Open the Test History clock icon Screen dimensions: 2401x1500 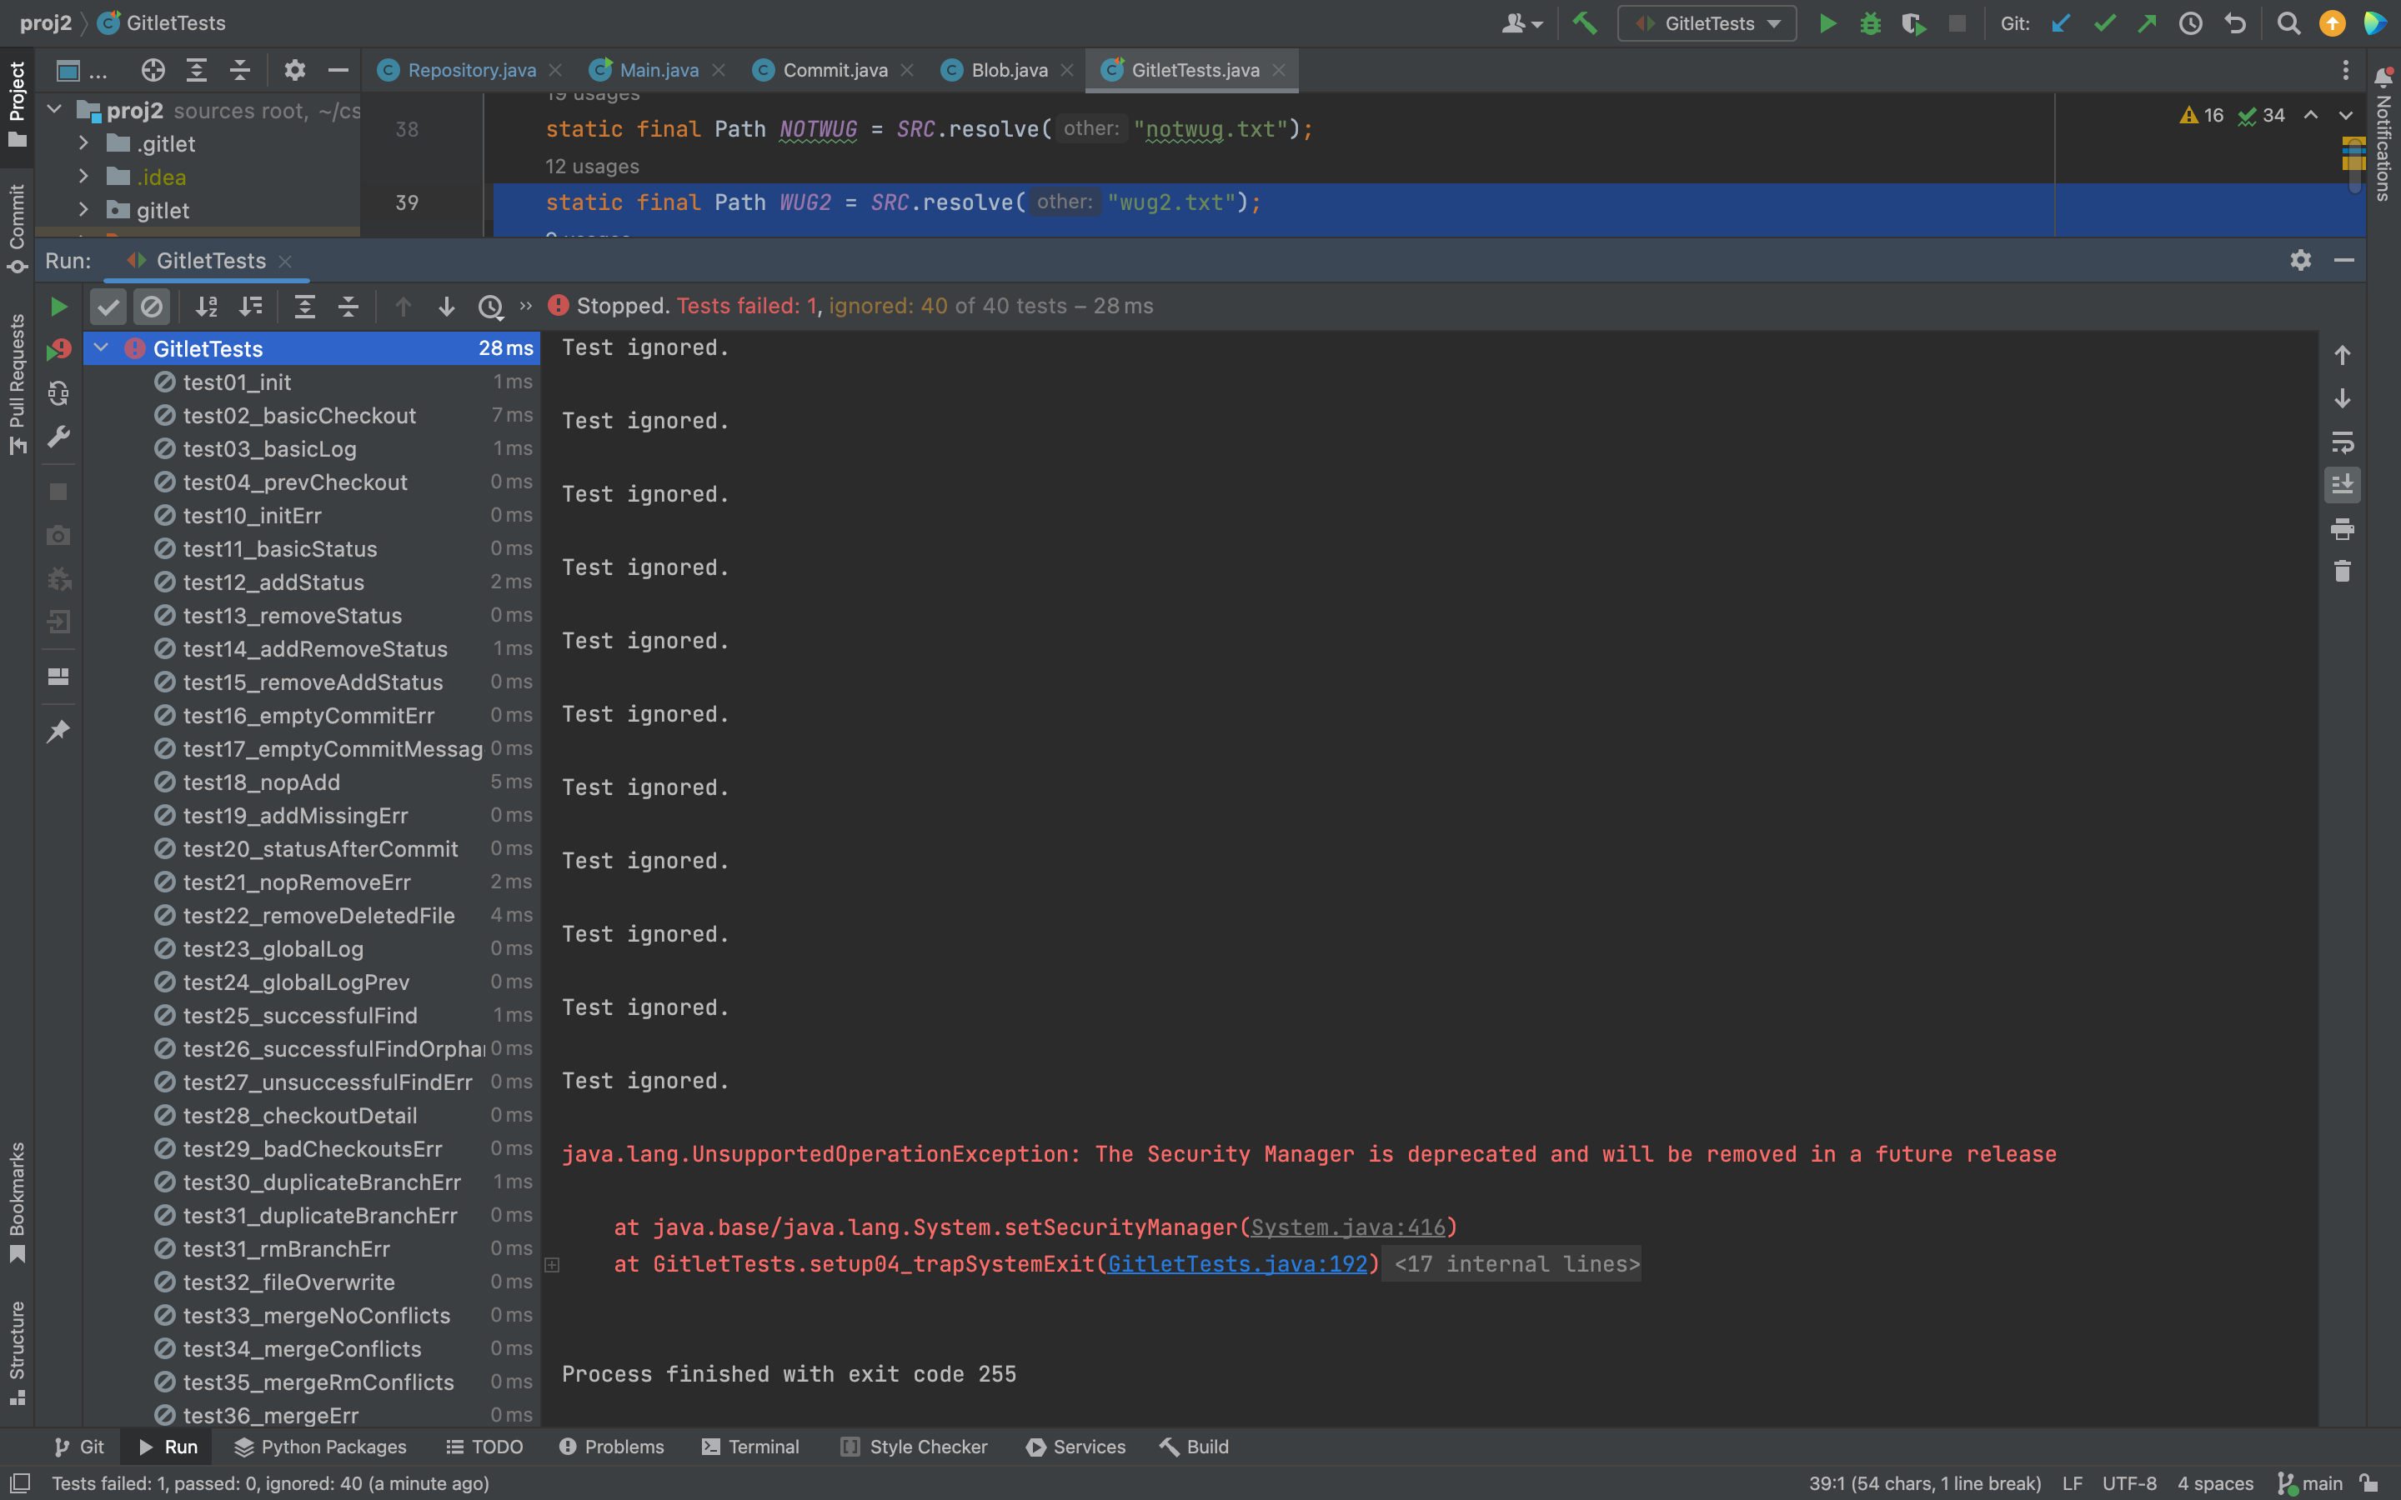point(490,307)
